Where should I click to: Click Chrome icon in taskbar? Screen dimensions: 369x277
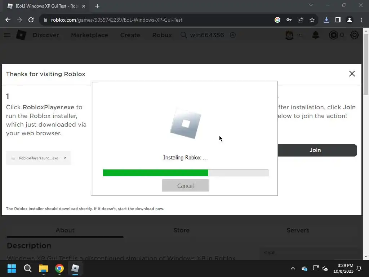click(x=59, y=268)
